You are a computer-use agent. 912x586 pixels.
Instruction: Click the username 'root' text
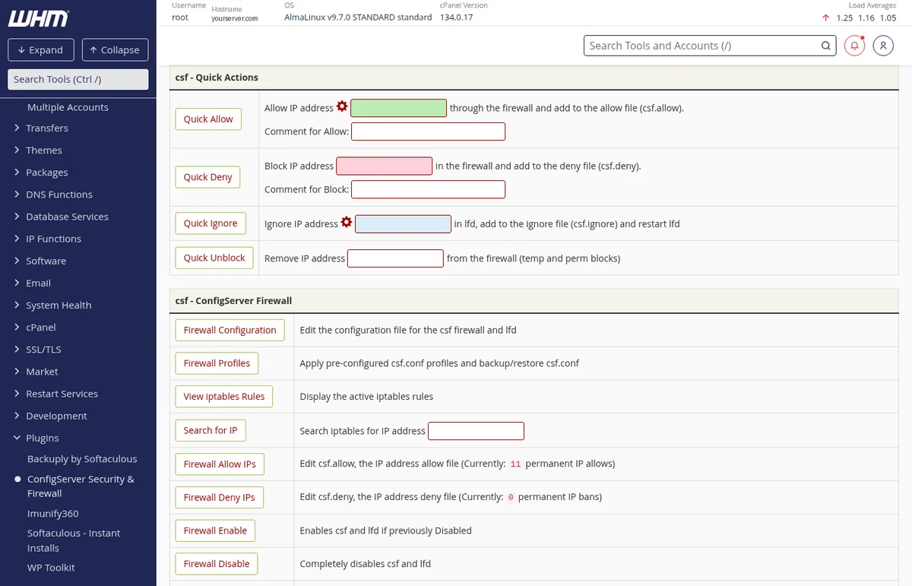pyautogui.click(x=180, y=17)
